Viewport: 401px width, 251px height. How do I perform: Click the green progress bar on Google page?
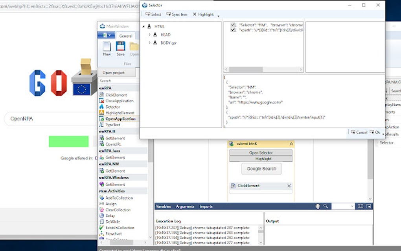click(x=69, y=140)
